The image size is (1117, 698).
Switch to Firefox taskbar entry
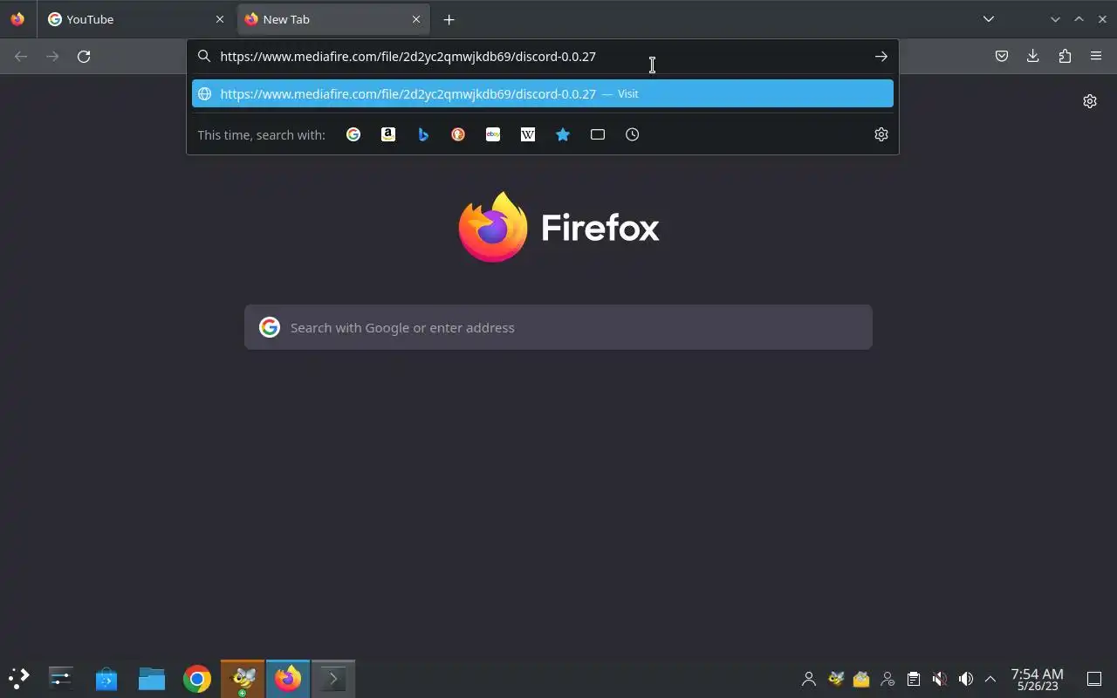pos(288,678)
